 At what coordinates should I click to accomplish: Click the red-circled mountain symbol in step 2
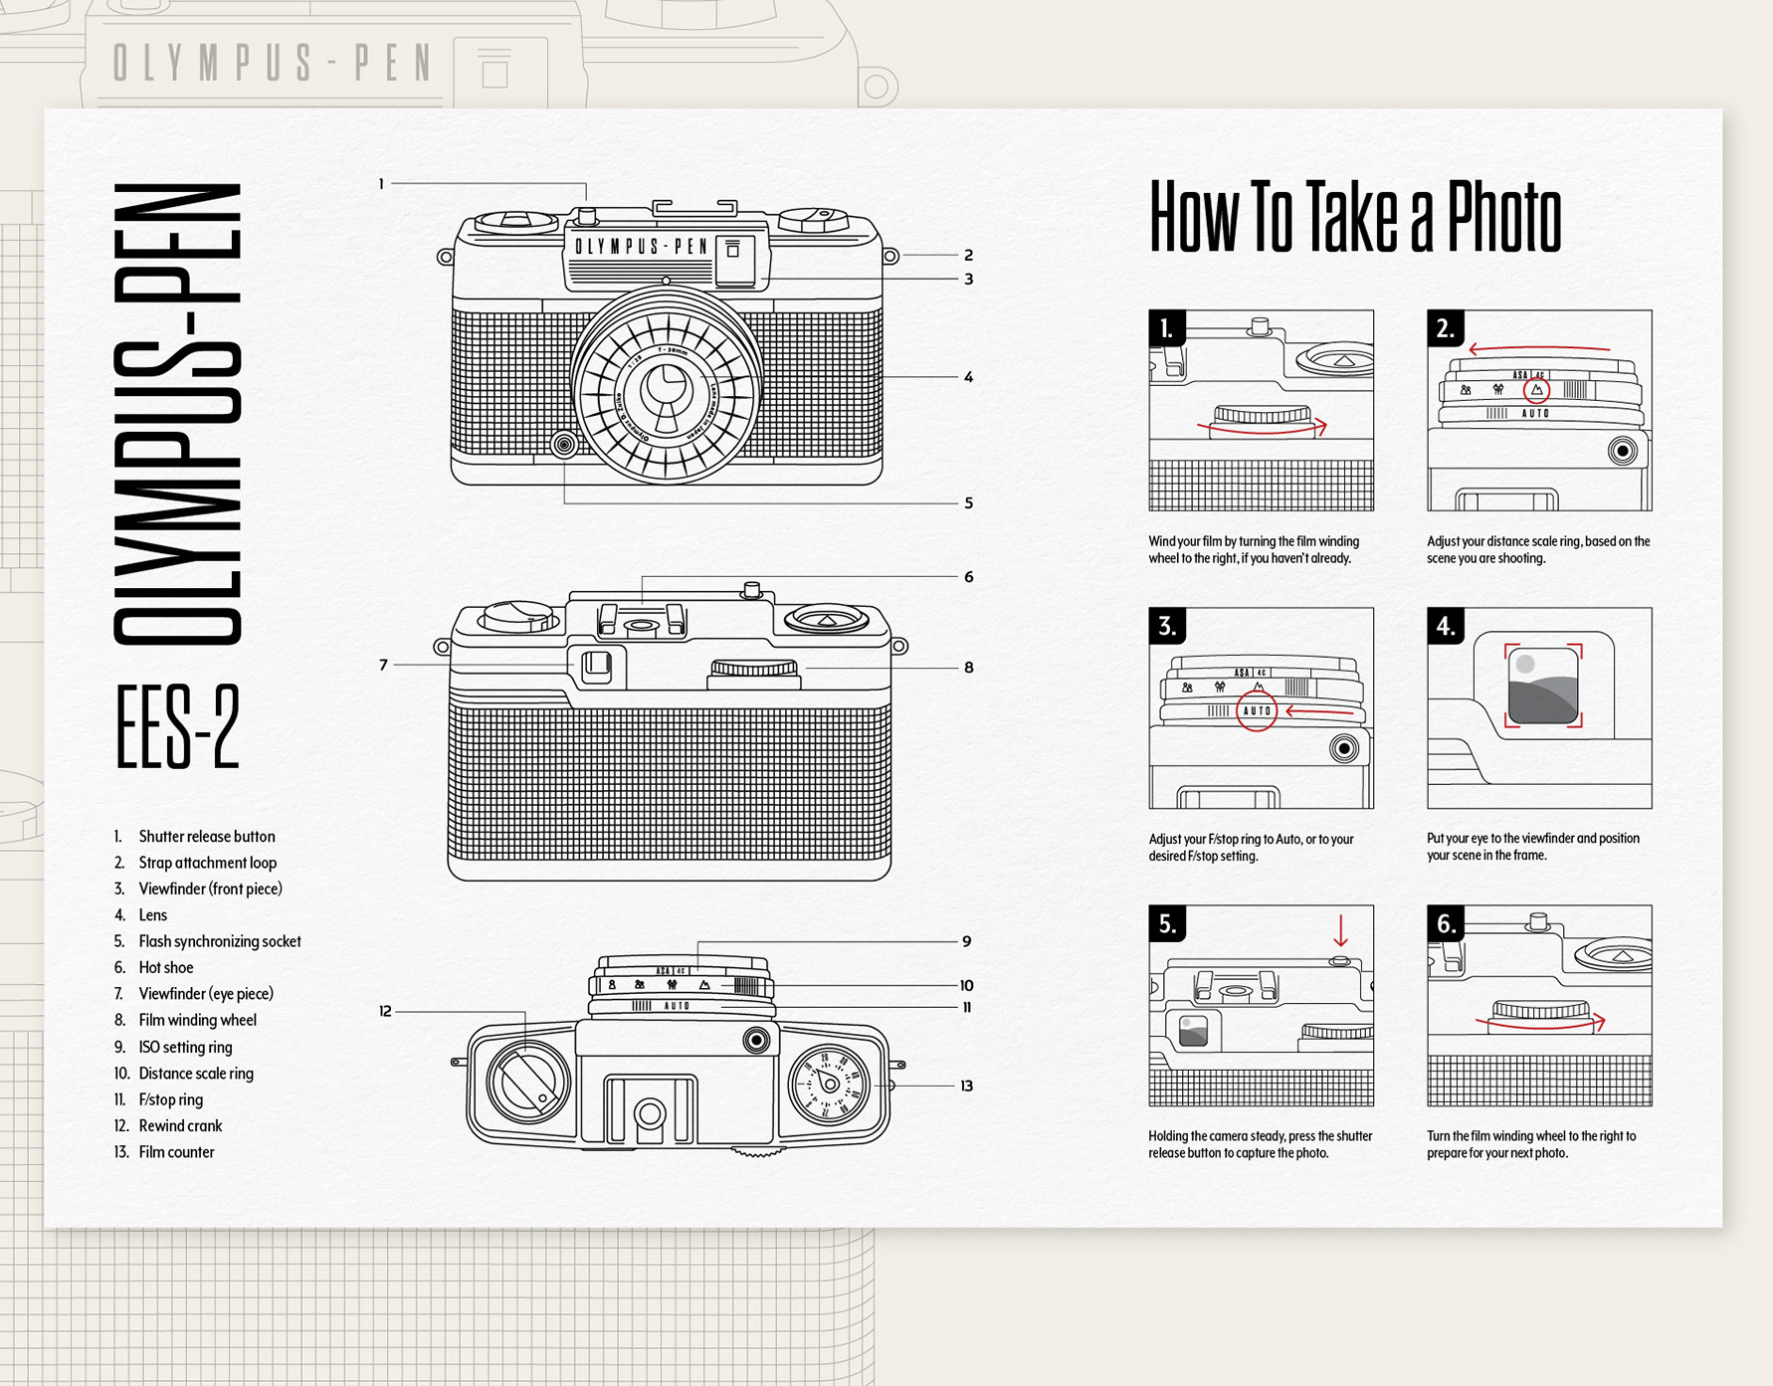[x=1537, y=389]
